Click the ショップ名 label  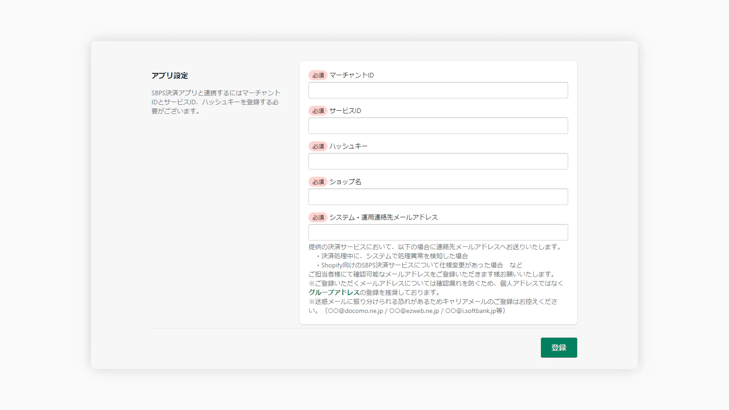pos(345,182)
